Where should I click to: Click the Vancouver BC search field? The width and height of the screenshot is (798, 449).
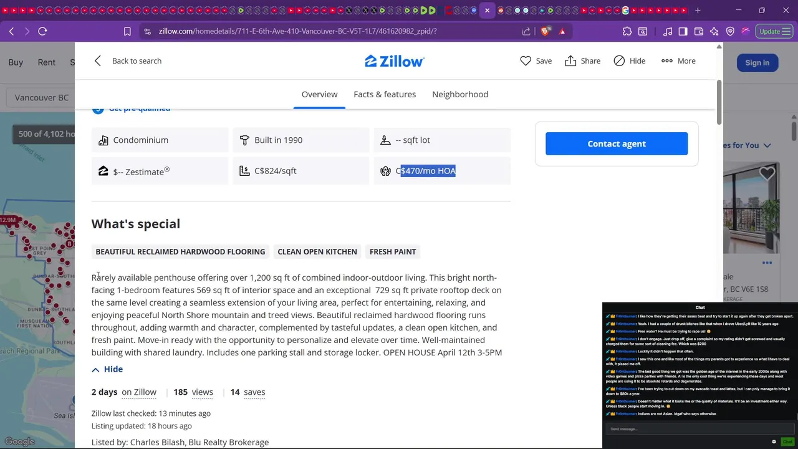pyautogui.click(x=41, y=98)
